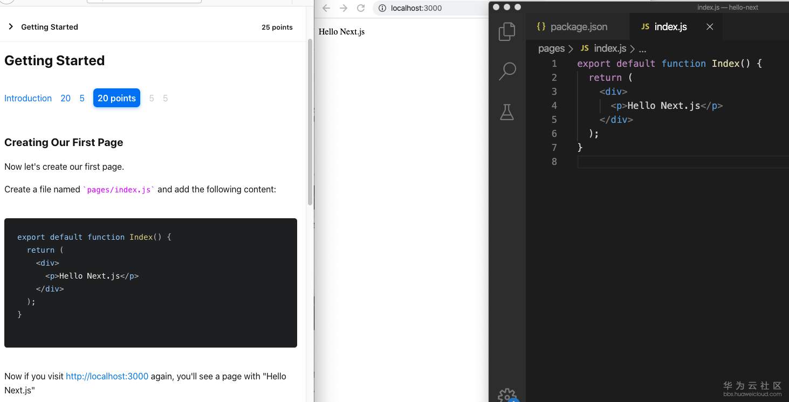Switch to the package.json tab
The height and width of the screenshot is (402, 789).
pos(573,26)
